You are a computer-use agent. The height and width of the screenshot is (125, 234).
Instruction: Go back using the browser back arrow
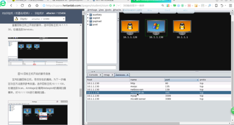tap(11, 6)
